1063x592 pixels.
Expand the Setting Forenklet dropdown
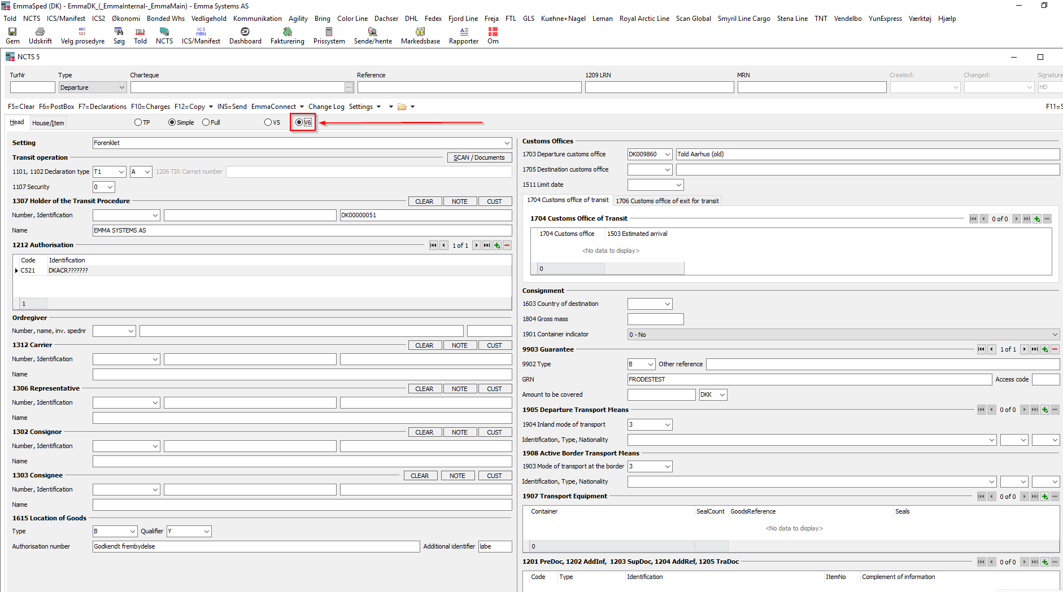[x=507, y=143]
